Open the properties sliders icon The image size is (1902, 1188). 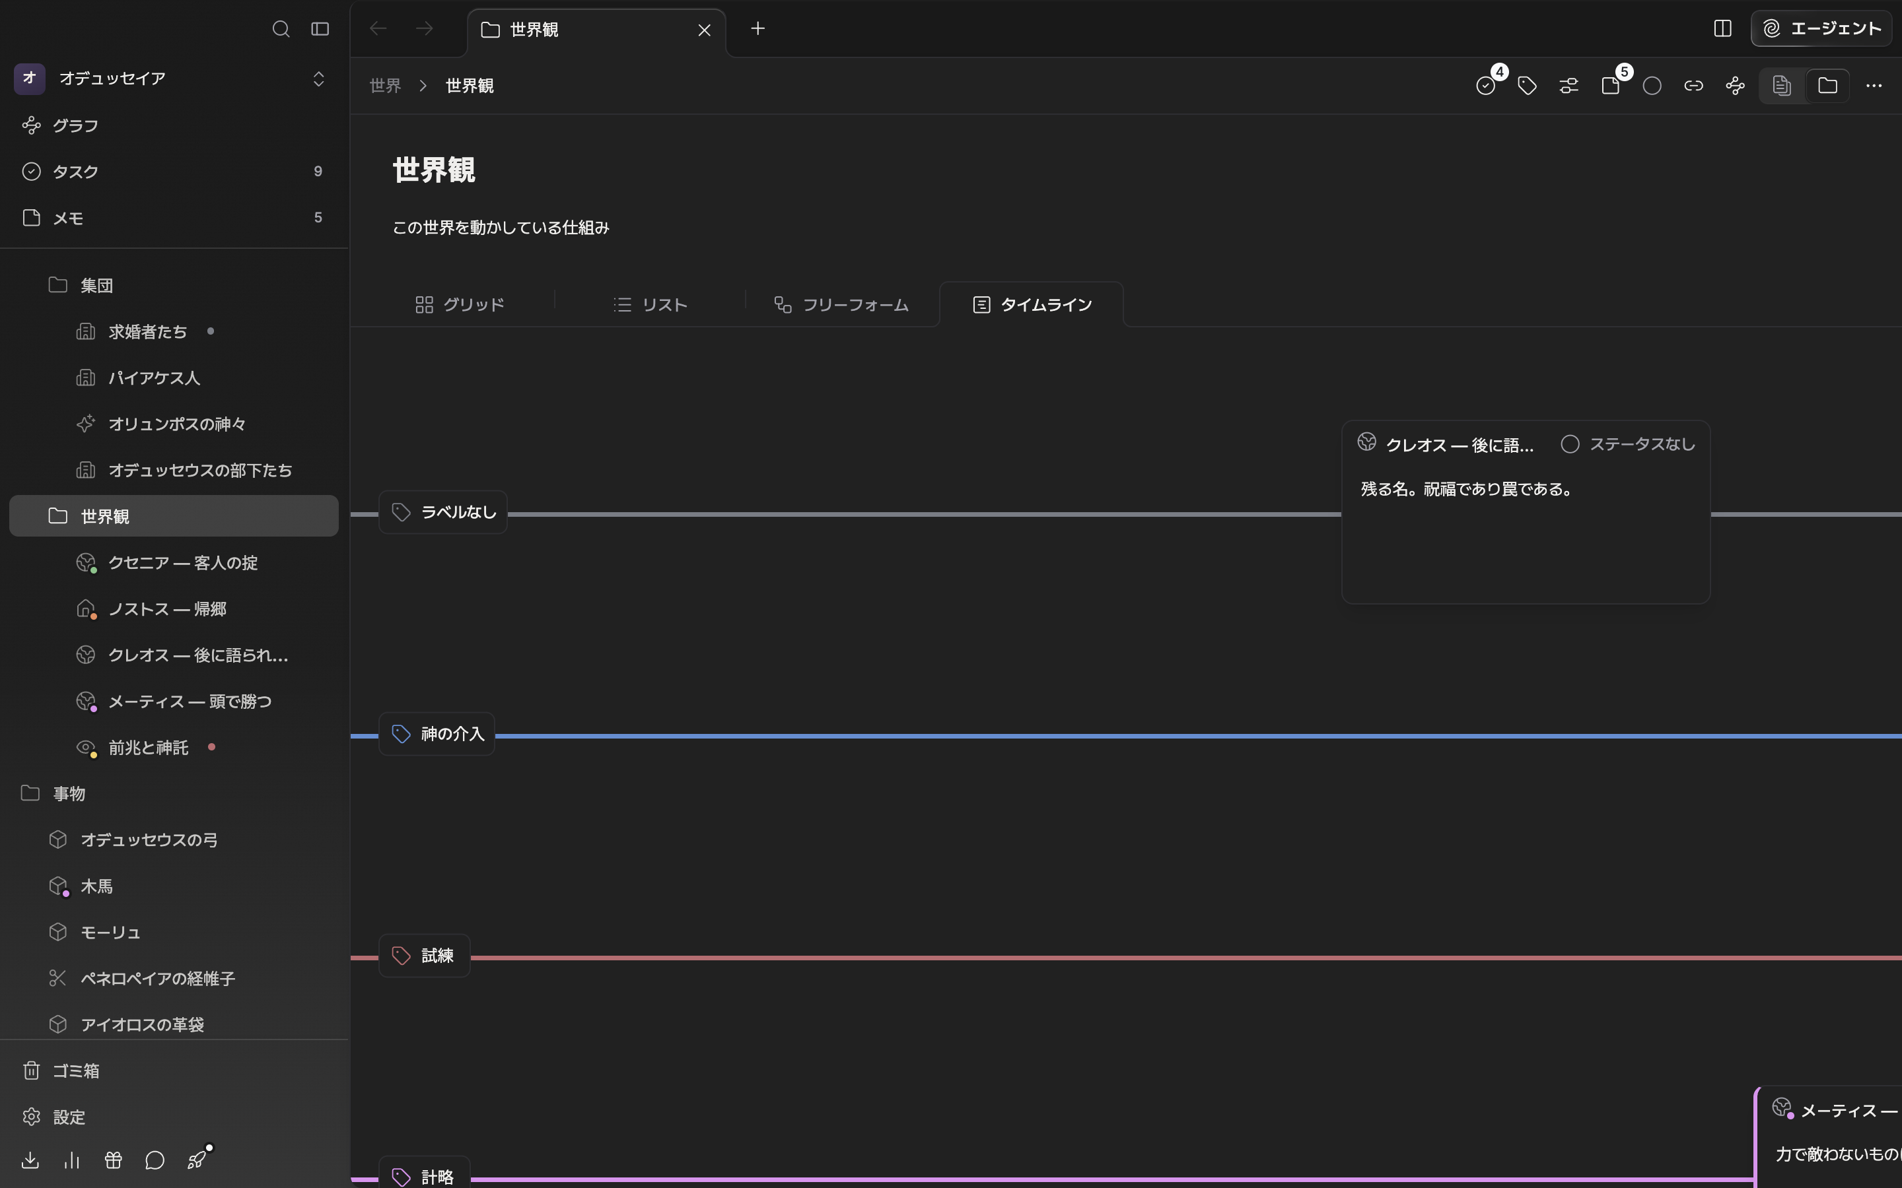click(x=1568, y=86)
